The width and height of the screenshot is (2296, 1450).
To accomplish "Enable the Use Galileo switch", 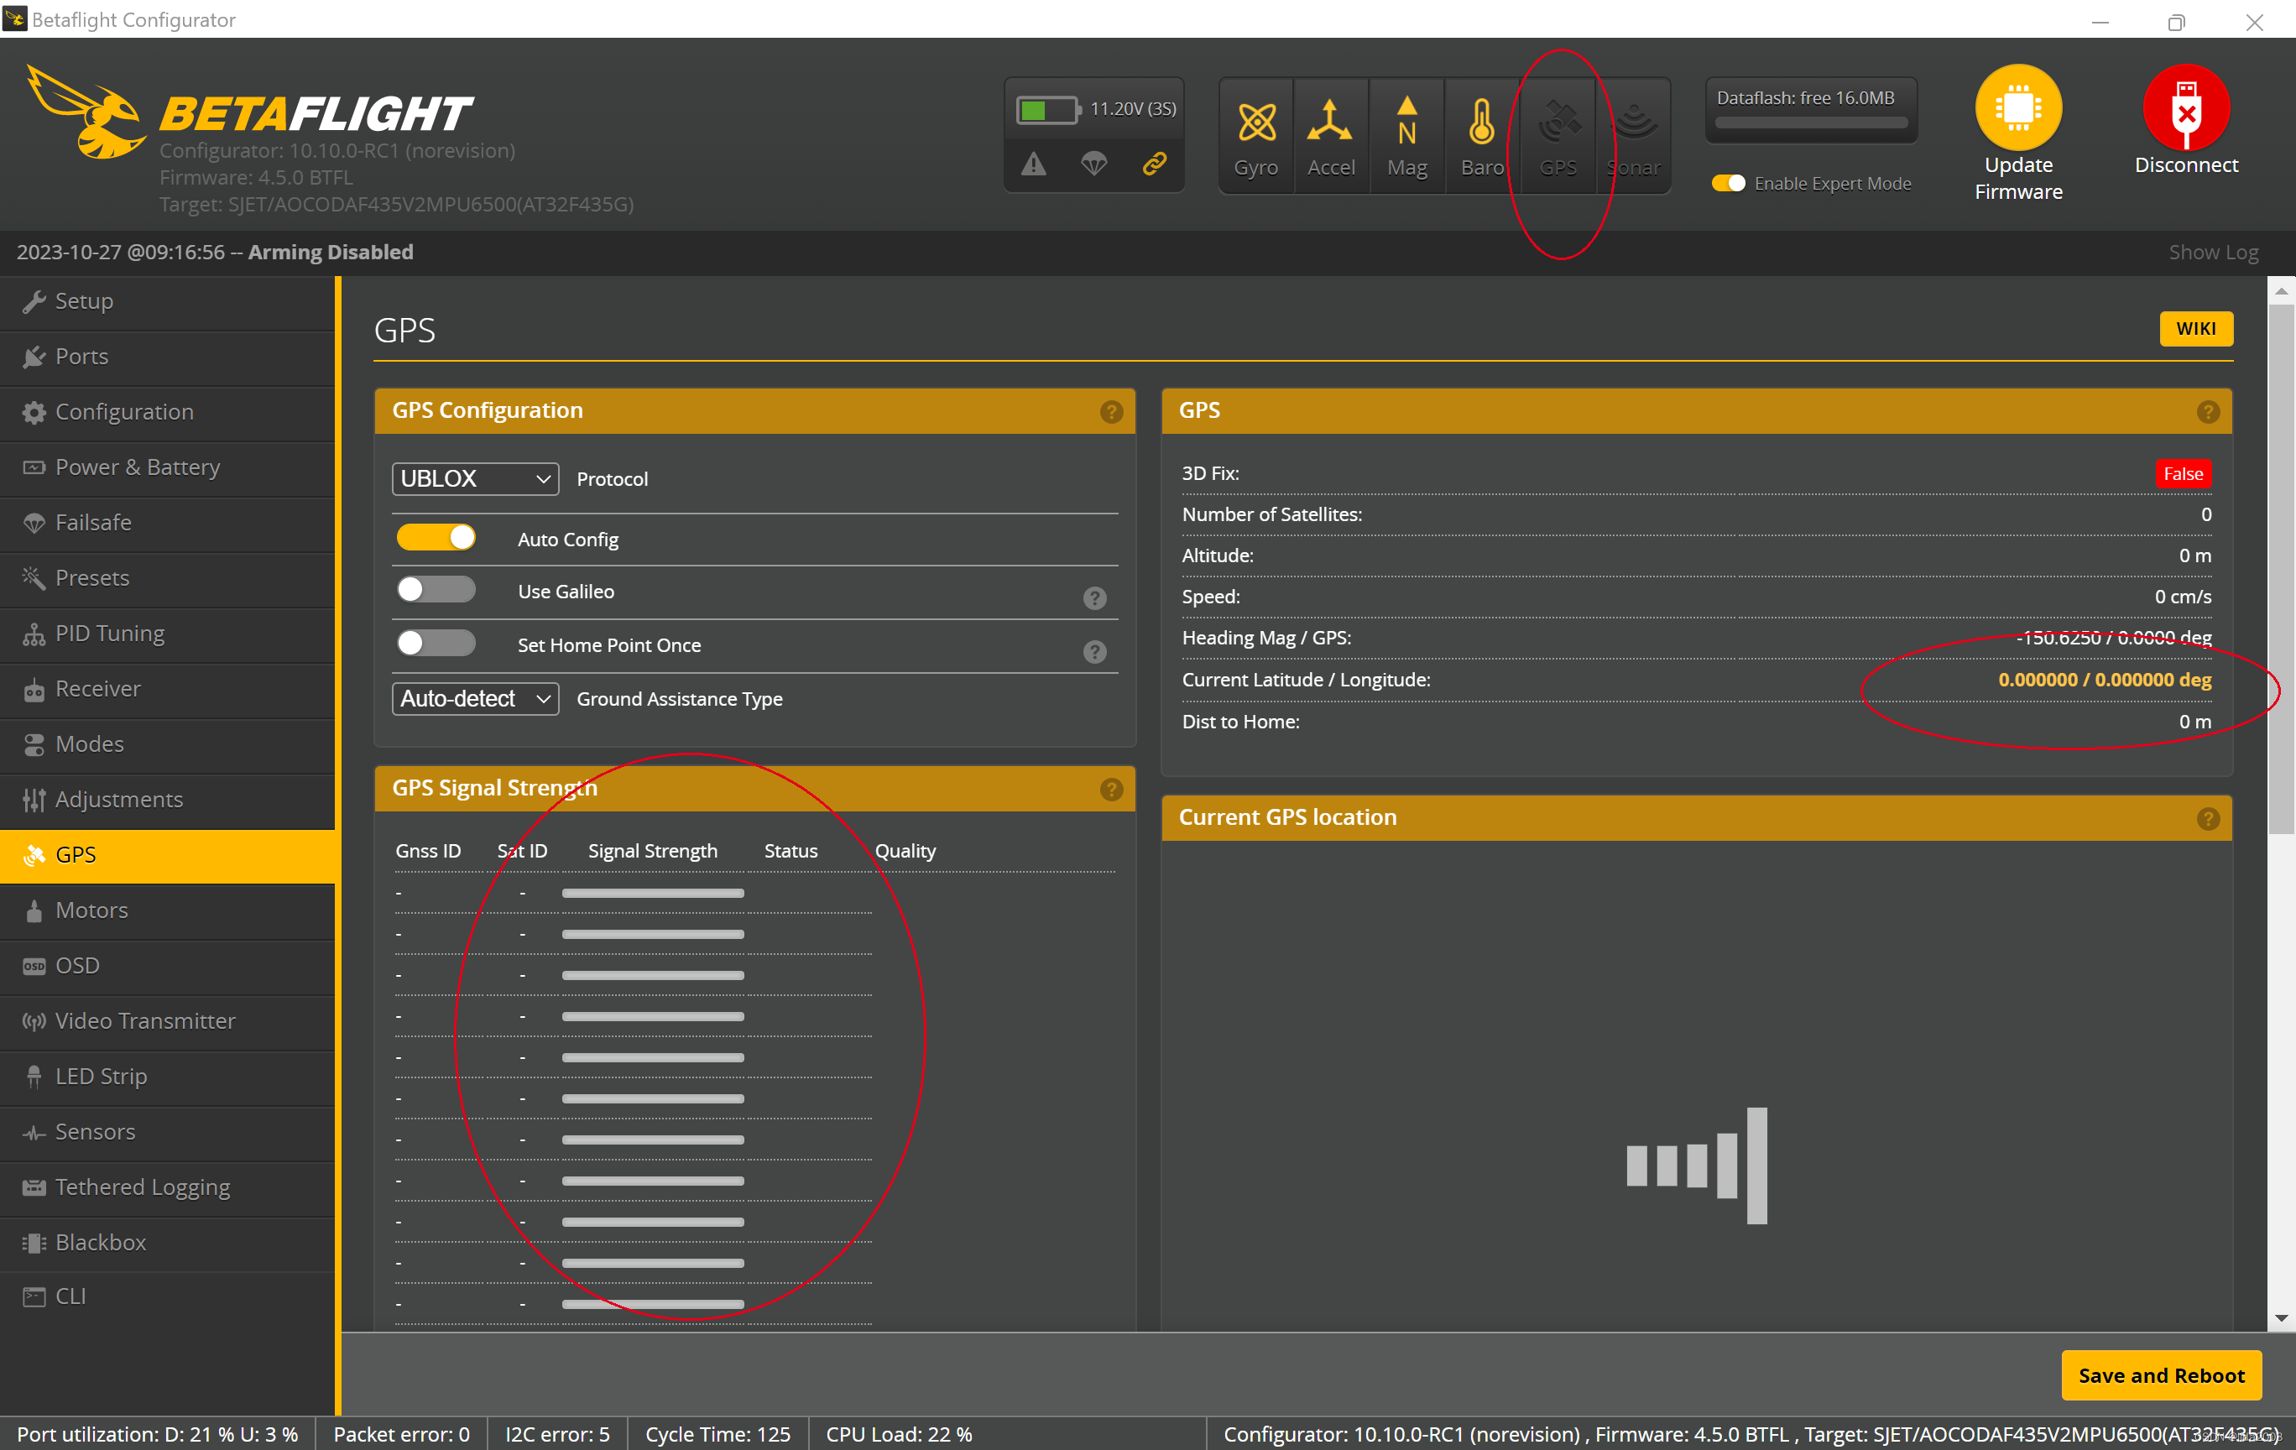I will (436, 590).
